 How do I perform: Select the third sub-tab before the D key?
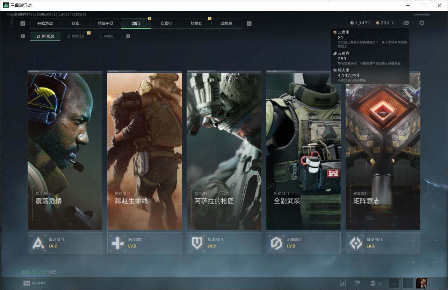[x=106, y=36]
